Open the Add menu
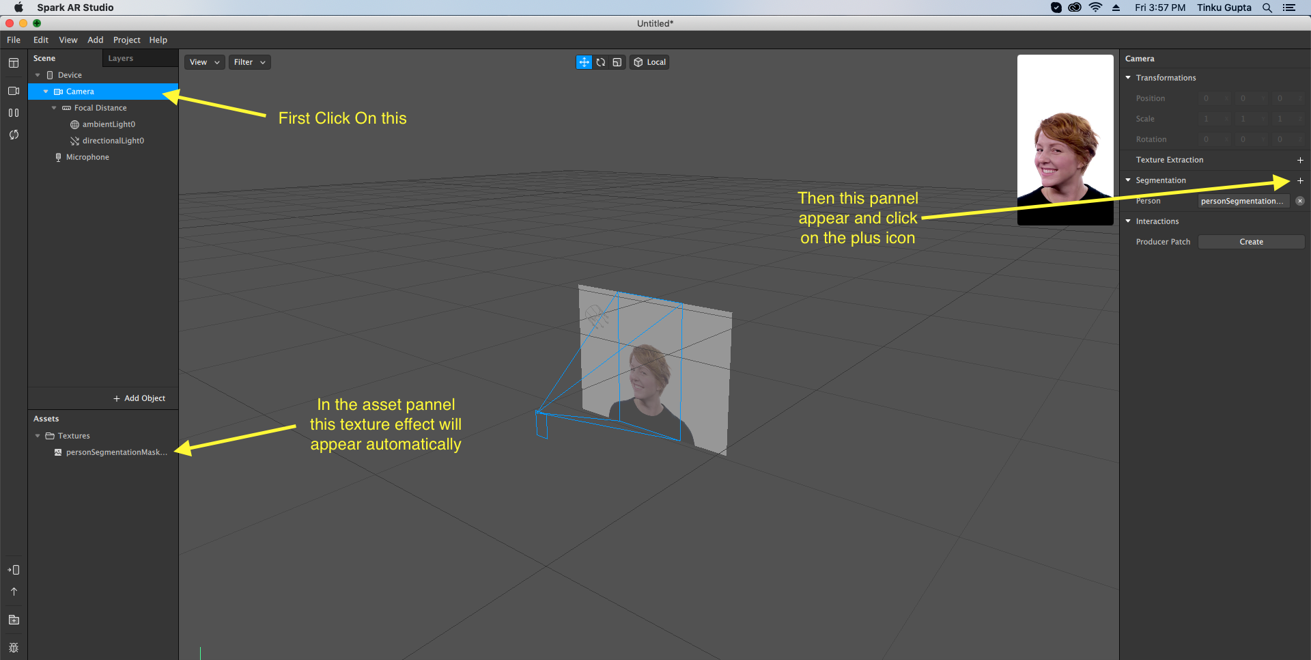 (x=96, y=40)
